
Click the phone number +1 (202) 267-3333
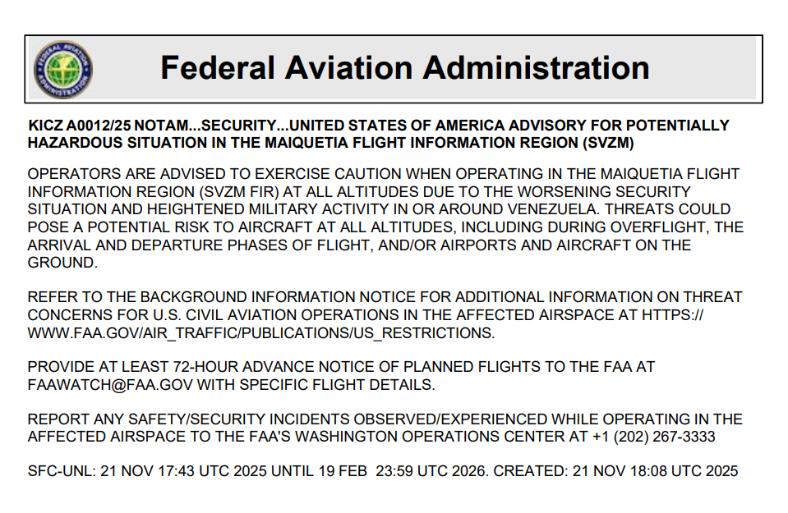pyautogui.click(x=653, y=437)
